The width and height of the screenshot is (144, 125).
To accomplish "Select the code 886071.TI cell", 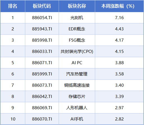I will tap(42, 63).
